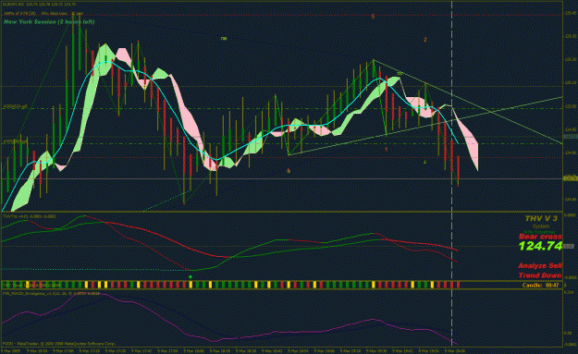Click the large green '124.74' price readout
Viewport: 578px width, 354px height.
click(x=540, y=246)
